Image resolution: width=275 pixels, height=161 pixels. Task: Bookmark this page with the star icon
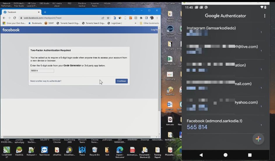(x=108, y=18)
